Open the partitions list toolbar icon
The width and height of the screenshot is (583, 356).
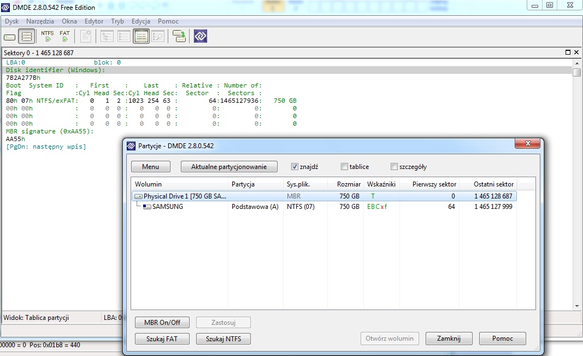coord(27,37)
